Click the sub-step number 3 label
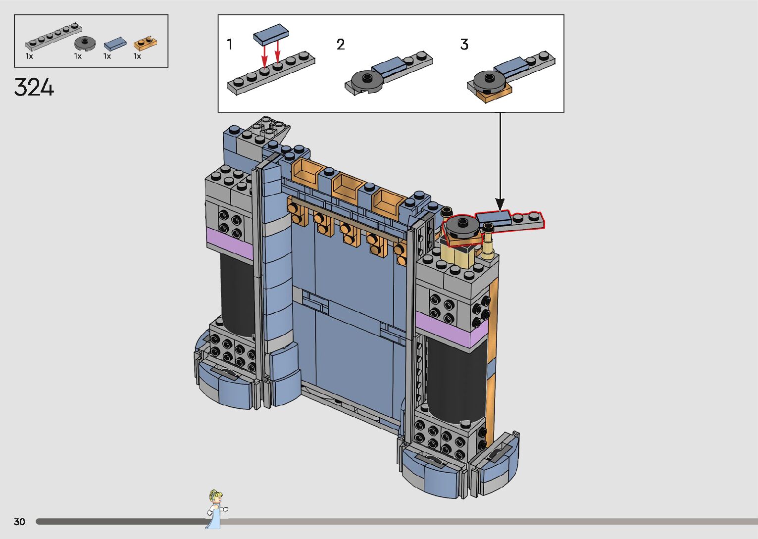 click(x=464, y=45)
